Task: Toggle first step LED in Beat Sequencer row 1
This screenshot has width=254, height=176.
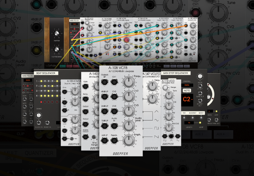Action: [x=41, y=81]
